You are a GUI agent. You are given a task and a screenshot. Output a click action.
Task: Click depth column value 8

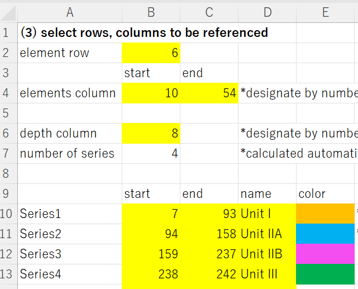151,133
